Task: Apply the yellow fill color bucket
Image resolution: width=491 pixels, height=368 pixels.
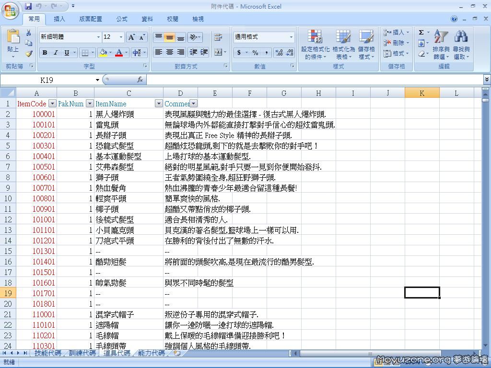Action: [x=103, y=53]
